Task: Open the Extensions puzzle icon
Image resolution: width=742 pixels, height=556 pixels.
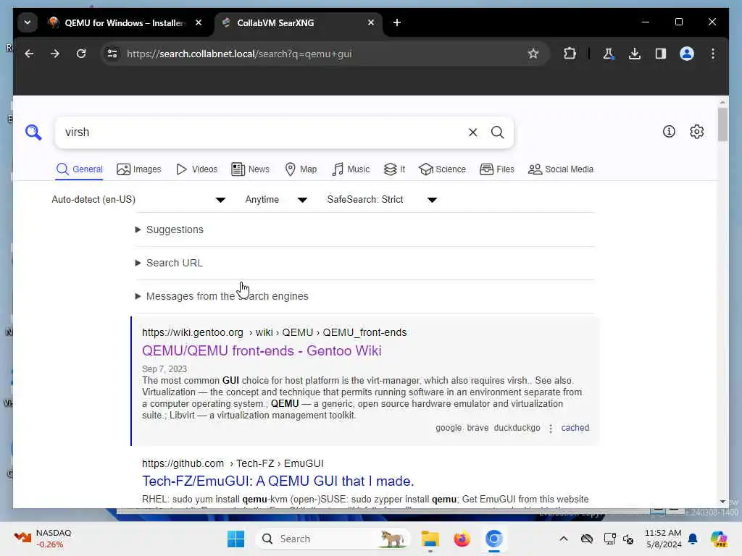Action: pos(570,54)
